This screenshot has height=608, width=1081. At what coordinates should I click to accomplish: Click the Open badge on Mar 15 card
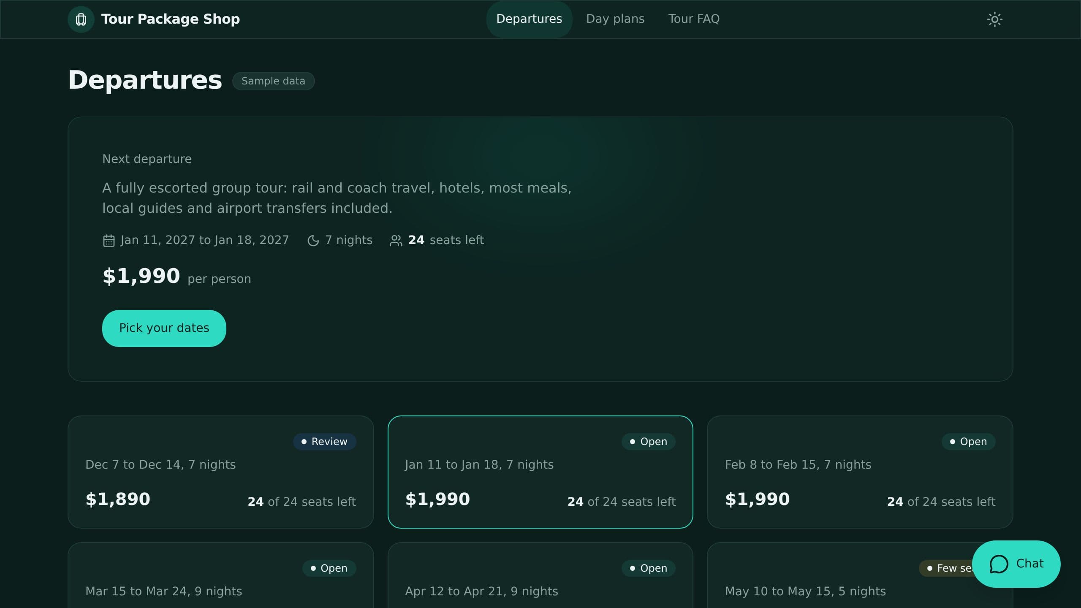click(x=329, y=568)
